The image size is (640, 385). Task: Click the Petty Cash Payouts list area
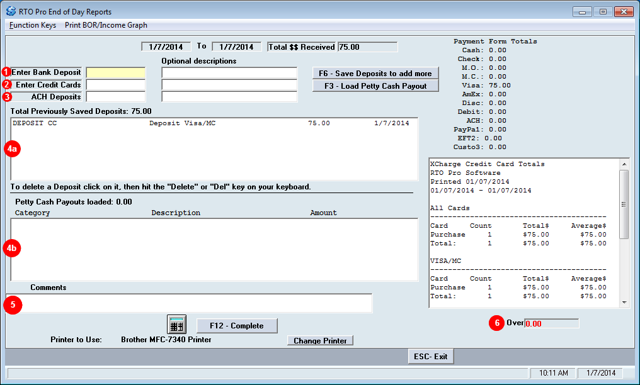(x=214, y=249)
